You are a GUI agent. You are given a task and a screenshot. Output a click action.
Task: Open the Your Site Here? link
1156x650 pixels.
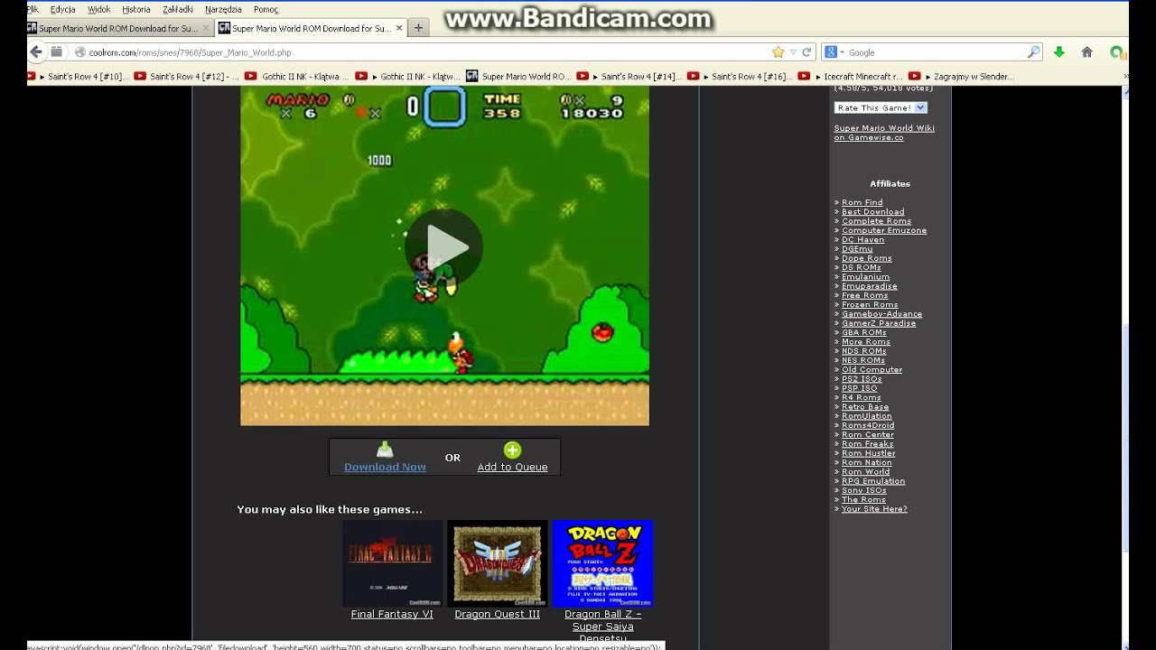click(873, 509)
